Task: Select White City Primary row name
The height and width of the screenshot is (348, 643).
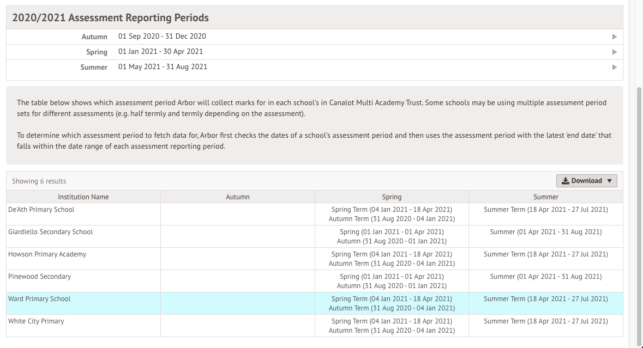Action: [36, 321]
